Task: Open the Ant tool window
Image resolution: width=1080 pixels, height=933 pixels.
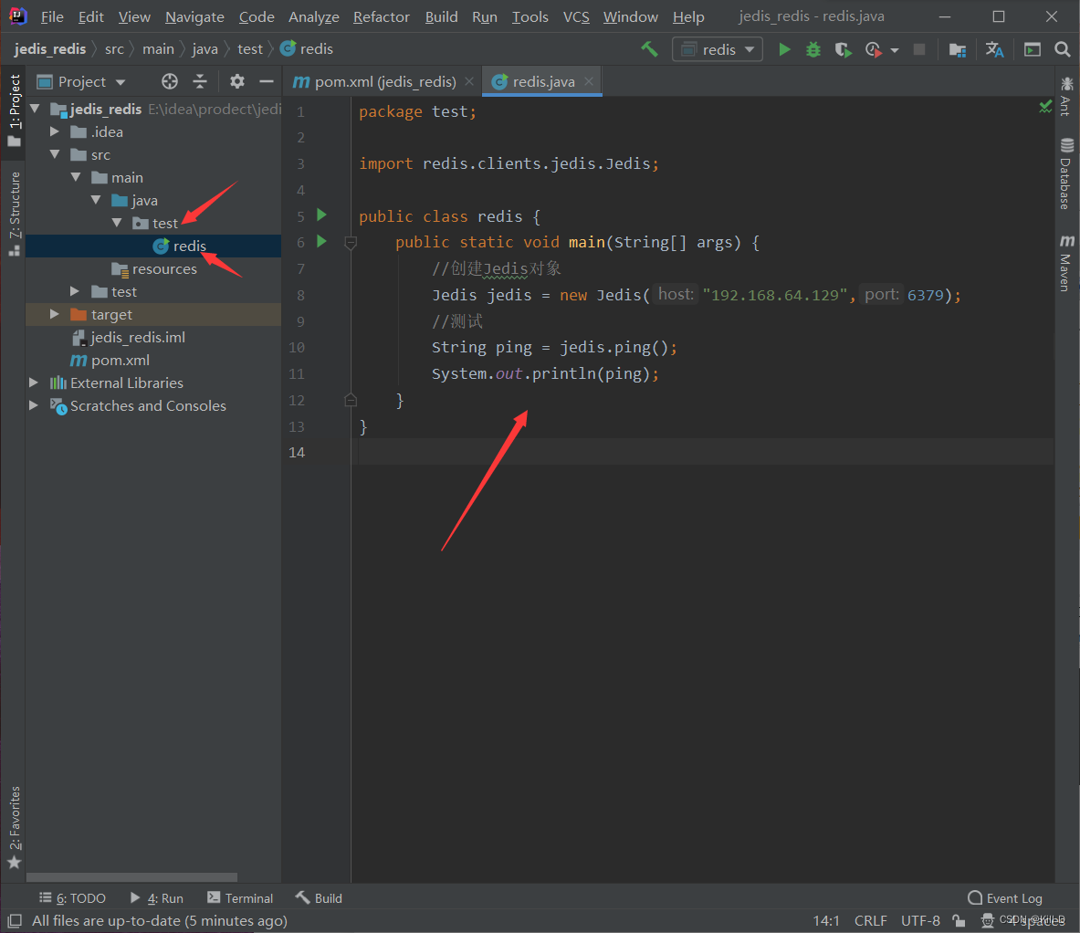Action: coord(1066,97)
